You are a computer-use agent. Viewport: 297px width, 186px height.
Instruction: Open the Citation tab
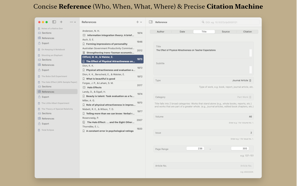click(x=247, y=32)
